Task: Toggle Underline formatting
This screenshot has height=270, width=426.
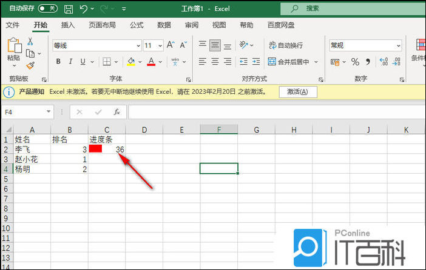Action: click(83, 62)
